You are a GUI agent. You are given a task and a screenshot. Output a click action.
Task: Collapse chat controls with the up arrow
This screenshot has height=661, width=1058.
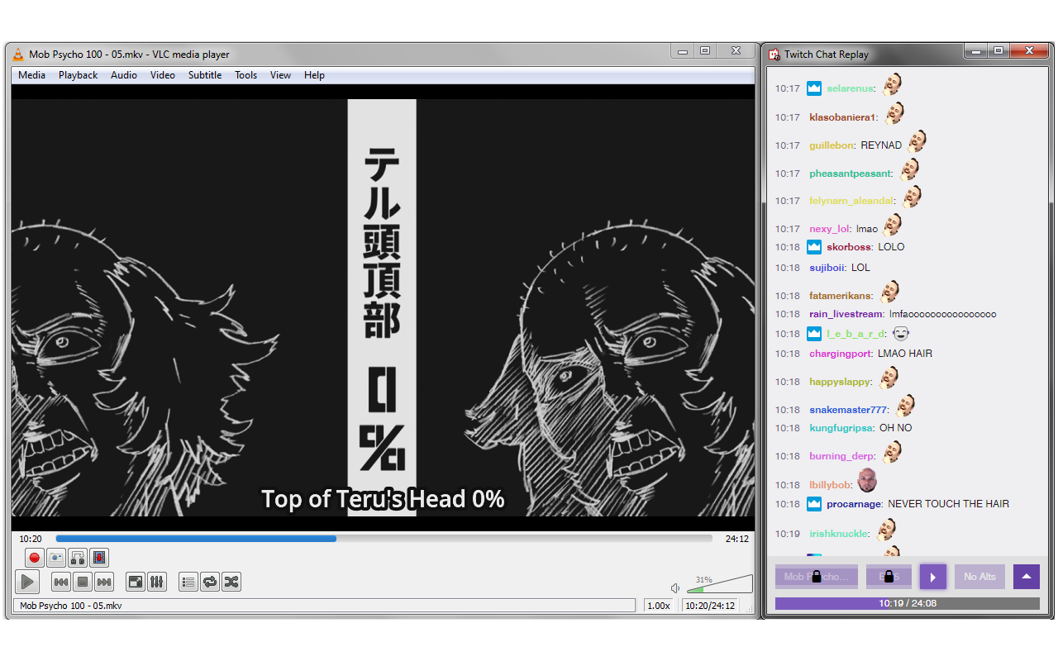(x=1027, y=577)
